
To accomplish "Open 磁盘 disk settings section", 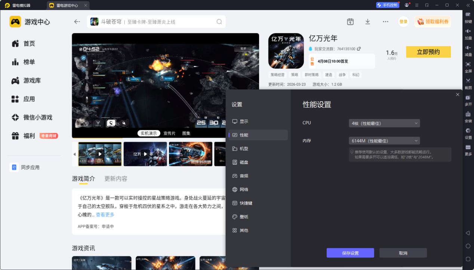I will pyautogui.click(x=243, y=162).
